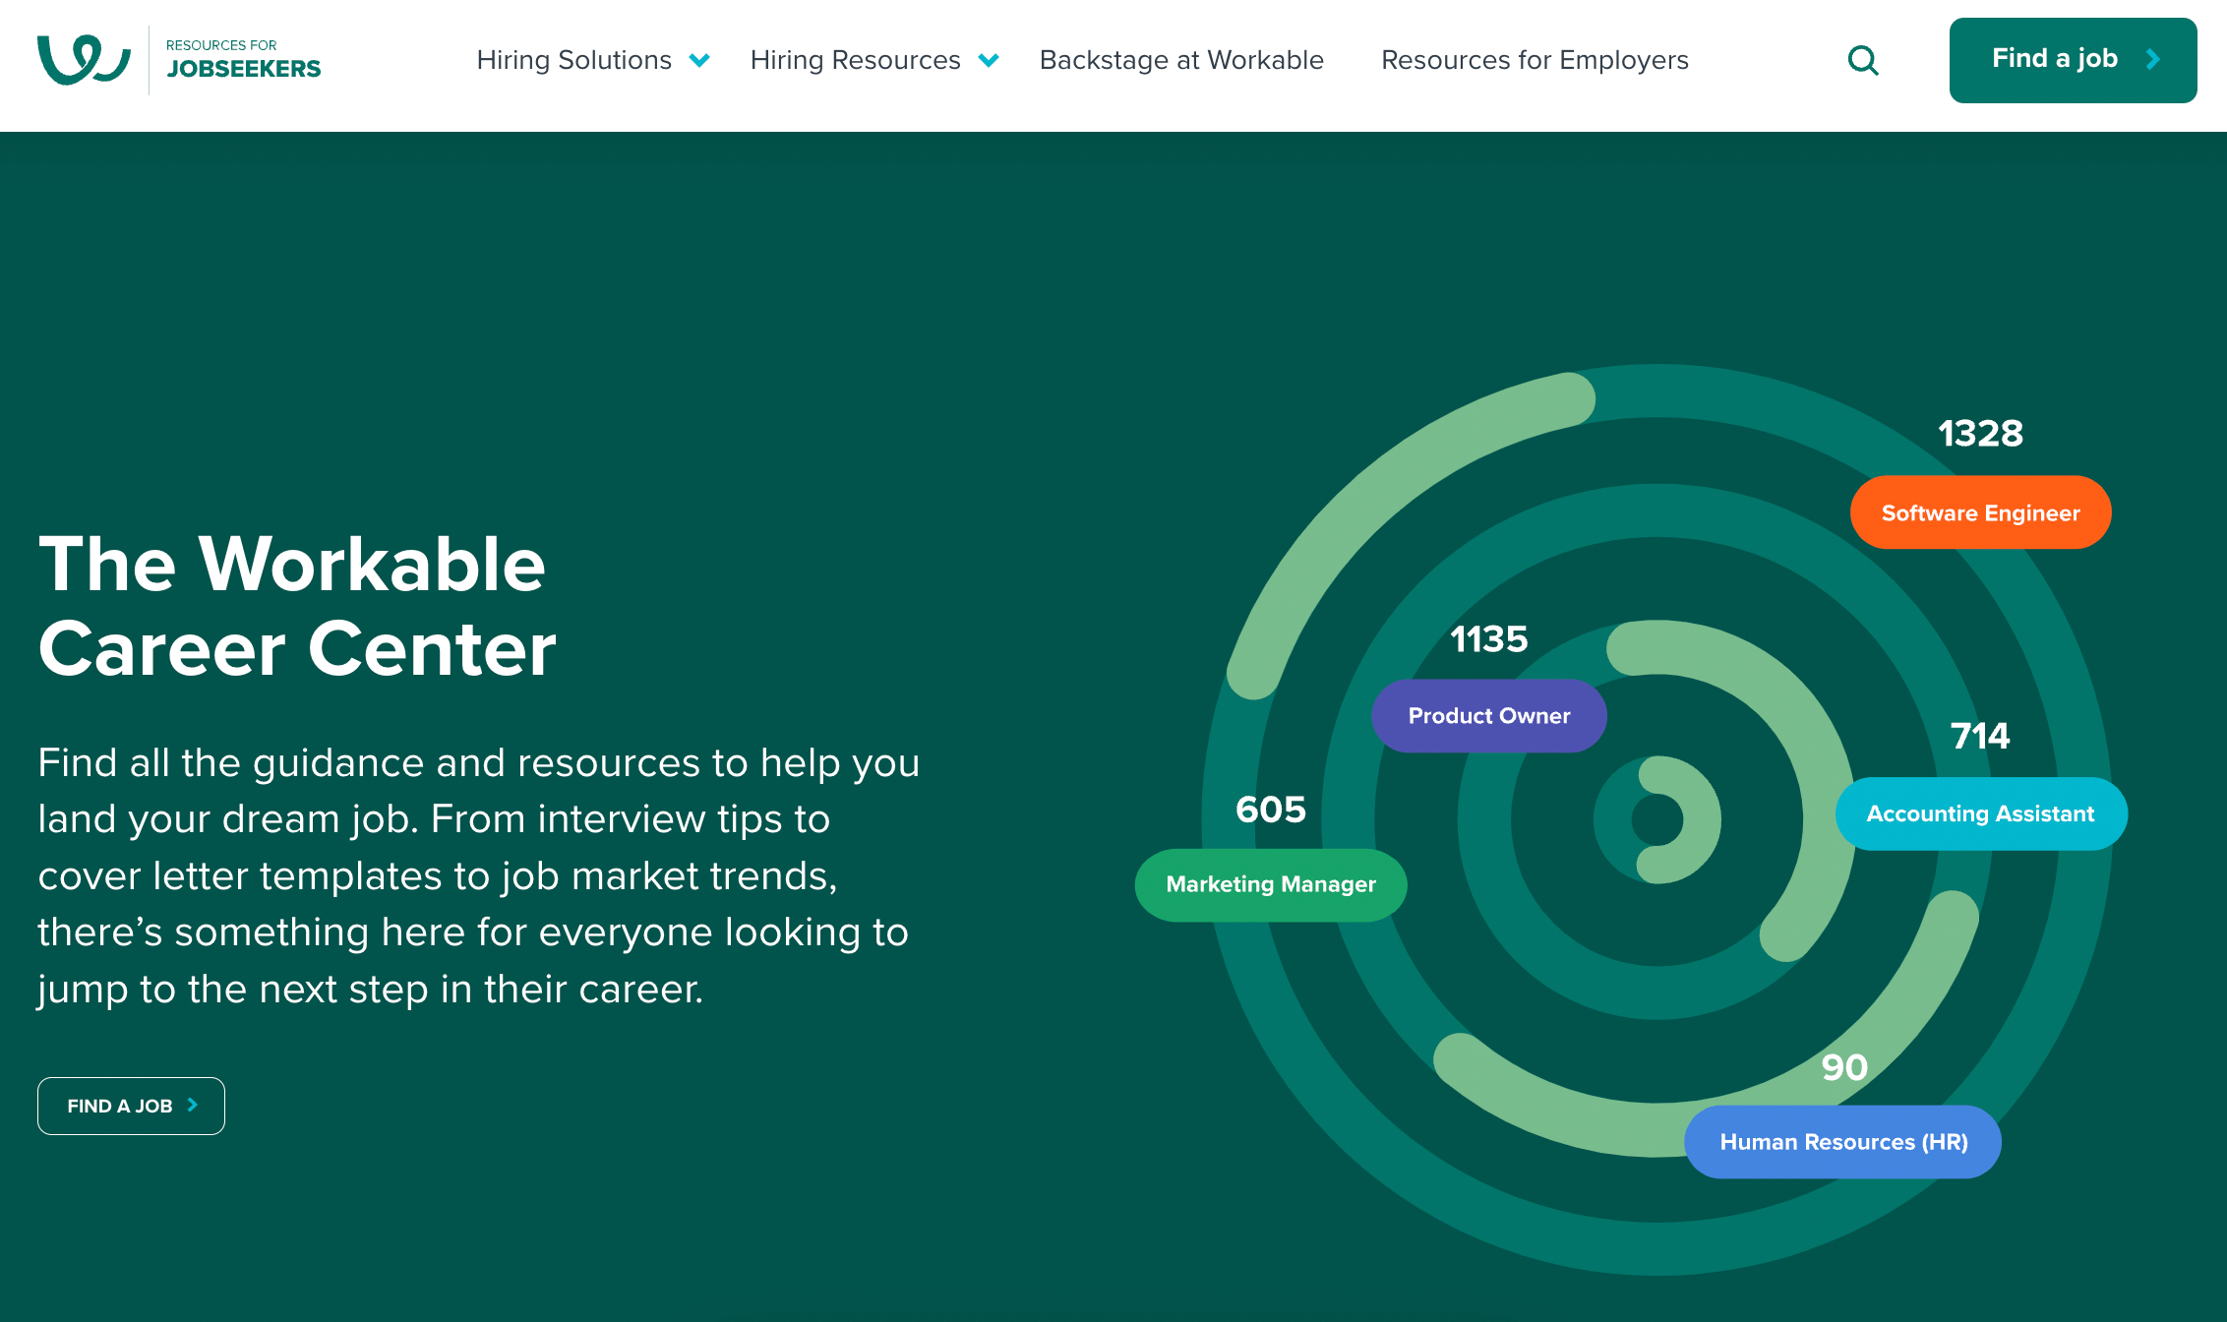Click the Product Owner job bubble
This screenshot has height=1322, width=2227.
pyautogui.click(x=1489, y=714)
